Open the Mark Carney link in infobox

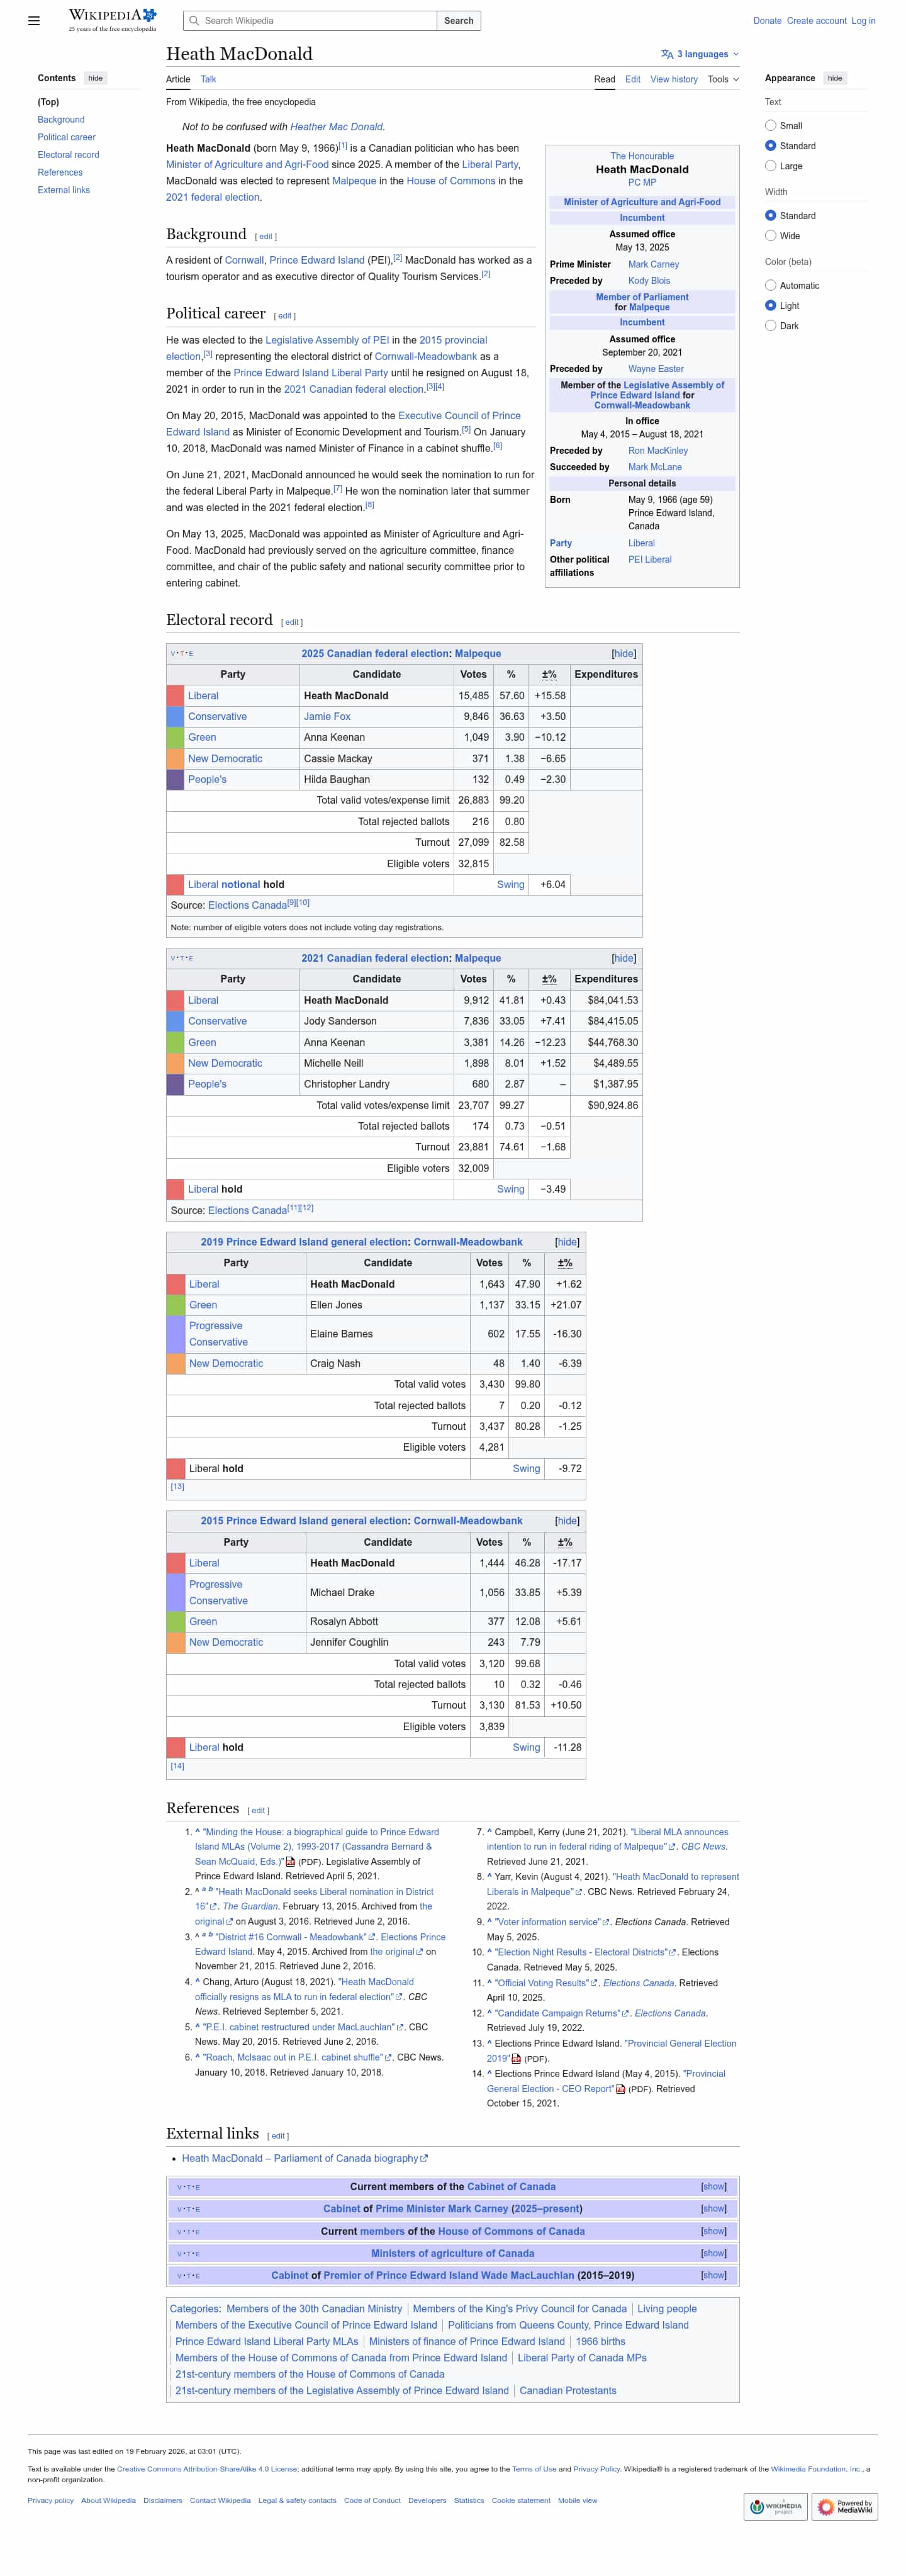tap(653, 265)
